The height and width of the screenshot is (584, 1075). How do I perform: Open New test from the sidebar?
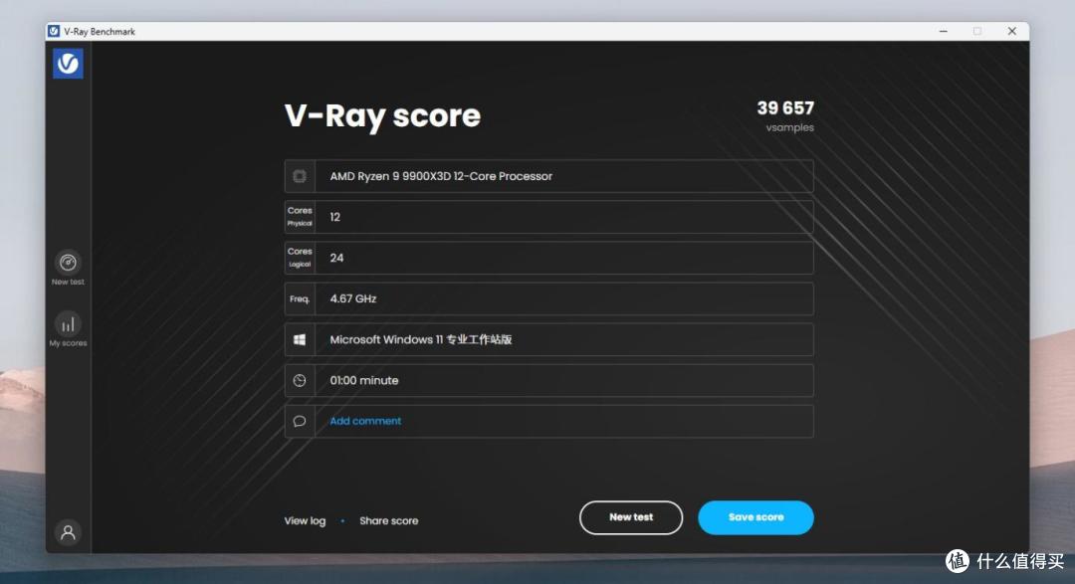pyautogui.click(x=68, y=268)
